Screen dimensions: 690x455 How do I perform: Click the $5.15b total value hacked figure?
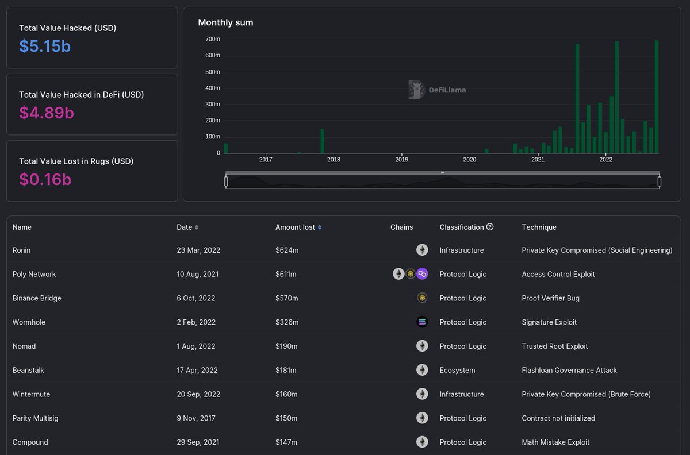[45, 47]
